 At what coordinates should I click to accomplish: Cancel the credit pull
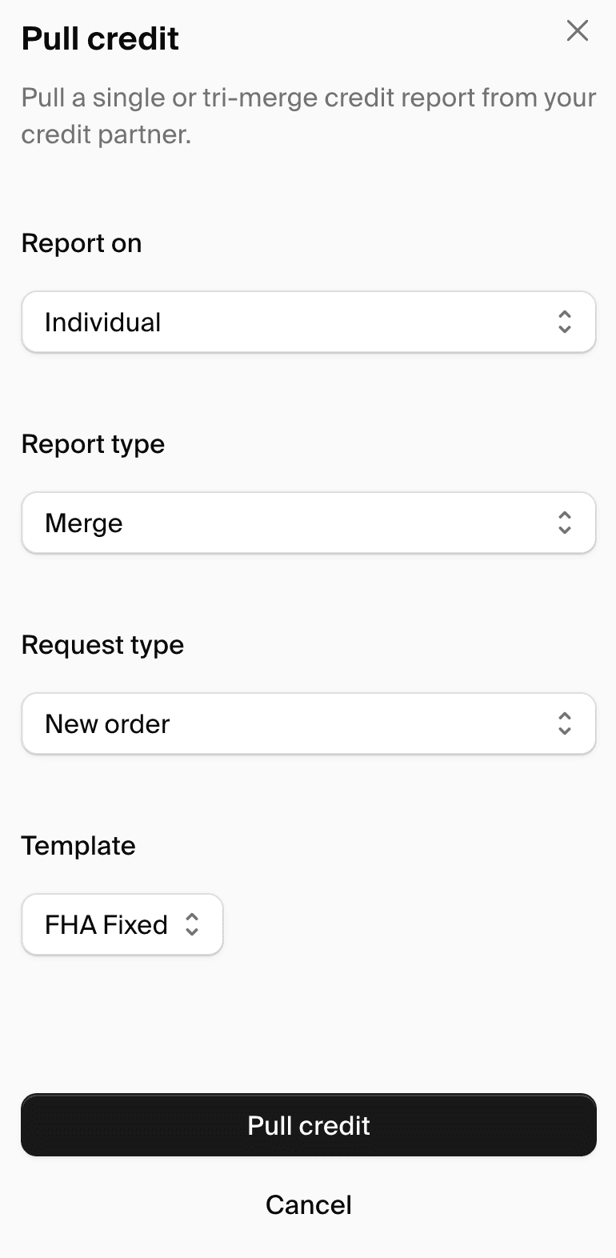pyautogui.click(x=308, y=1204)
